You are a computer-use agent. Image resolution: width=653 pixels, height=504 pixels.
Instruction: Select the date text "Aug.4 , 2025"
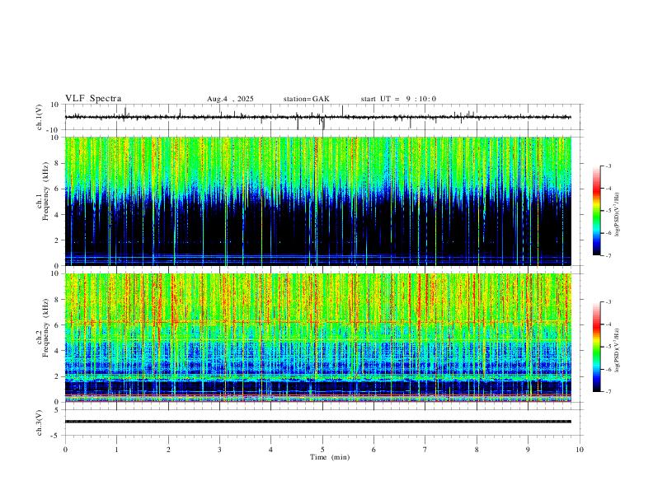pos(230,99)
